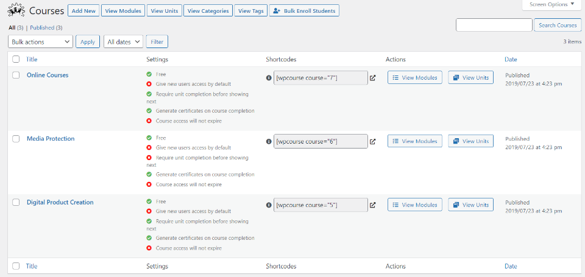Image resolution: width=585 pixels, height=277 pixels.
Task: Select the Media Protection course checkbox
Action: click(16, 139)
